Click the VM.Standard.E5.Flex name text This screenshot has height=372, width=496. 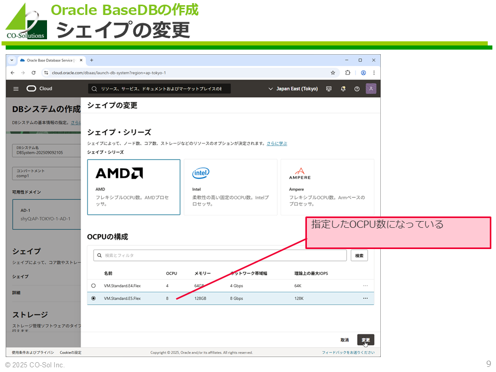[x=122, y=298]
